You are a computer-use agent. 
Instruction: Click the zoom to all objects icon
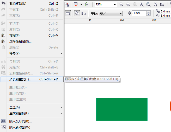click(142, 4)
